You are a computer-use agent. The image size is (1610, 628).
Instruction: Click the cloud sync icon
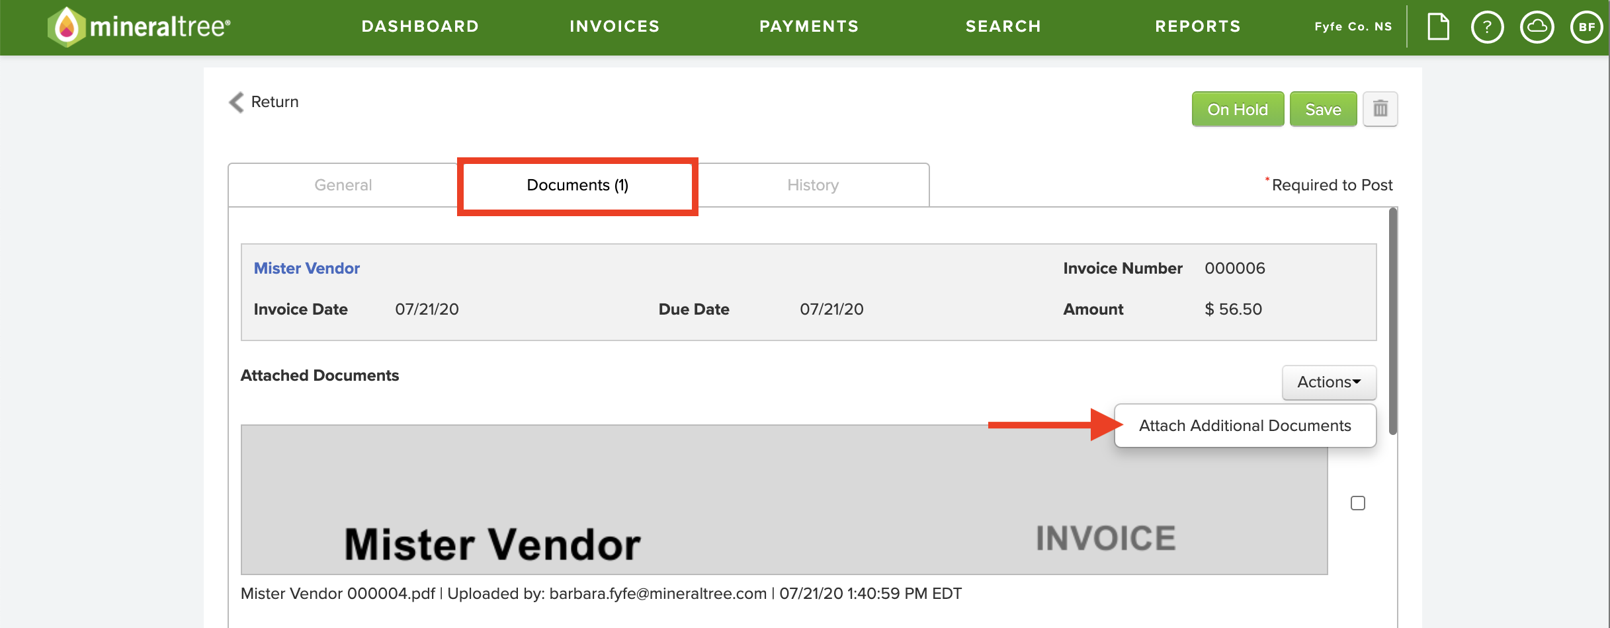pyautogui.click(x=1537, y=27)
